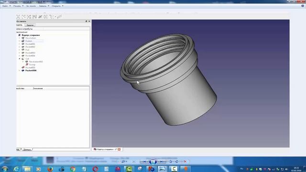This screenshot has height=172, width=306.
Task: Open the Windows Start menu
Action: tap(5, 169)
